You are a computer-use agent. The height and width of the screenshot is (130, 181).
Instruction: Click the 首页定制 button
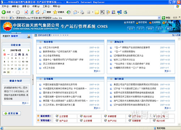point(12,113)
